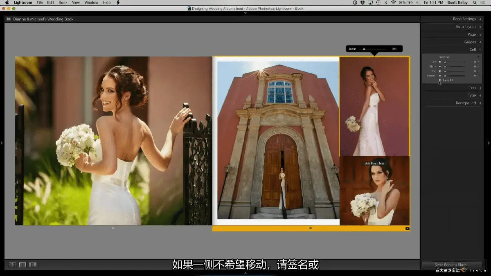Select the church facade photo
This screenshot has width=491, height=276.
pyautogui.click(x=278, y=140)
